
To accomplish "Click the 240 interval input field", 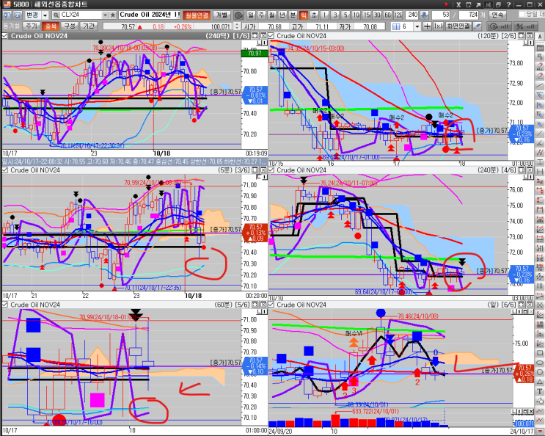I will pyautogui.click(x=412, y=15).
